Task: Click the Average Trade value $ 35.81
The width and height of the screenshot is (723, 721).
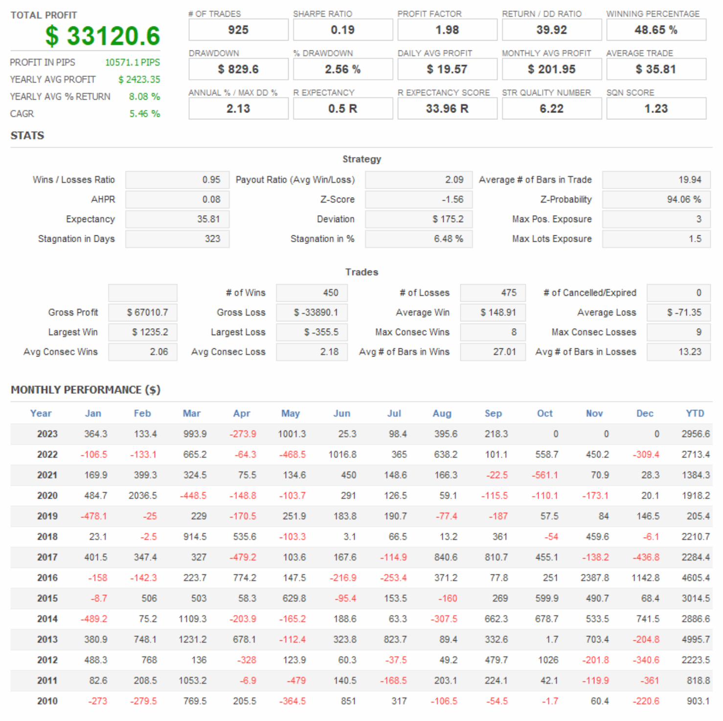Action: click(656, 69)
